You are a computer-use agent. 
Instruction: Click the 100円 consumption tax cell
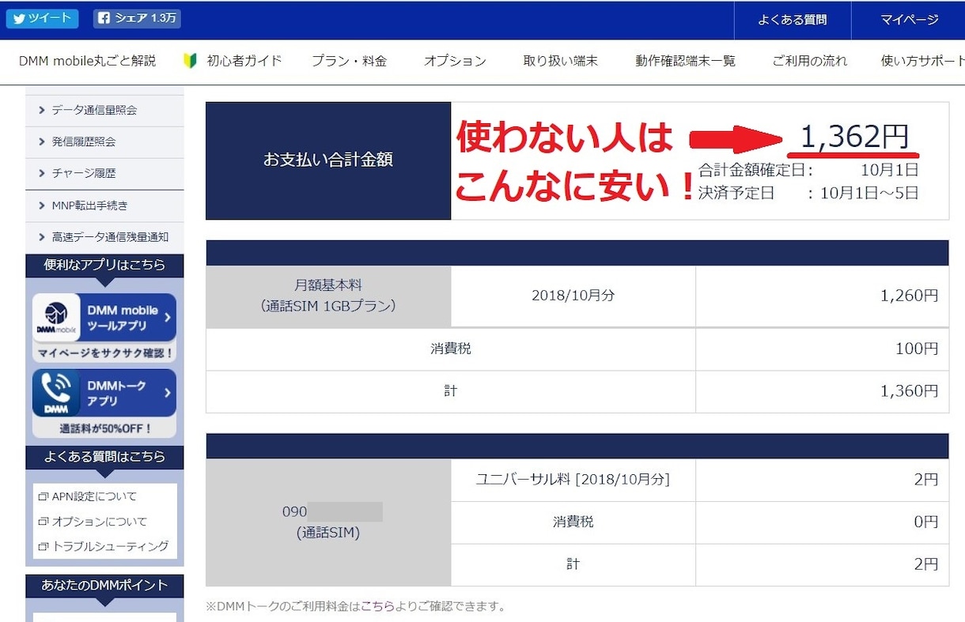[x=823, y=349]
